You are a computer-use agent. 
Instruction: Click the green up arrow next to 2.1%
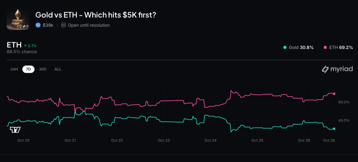[26, 46]
